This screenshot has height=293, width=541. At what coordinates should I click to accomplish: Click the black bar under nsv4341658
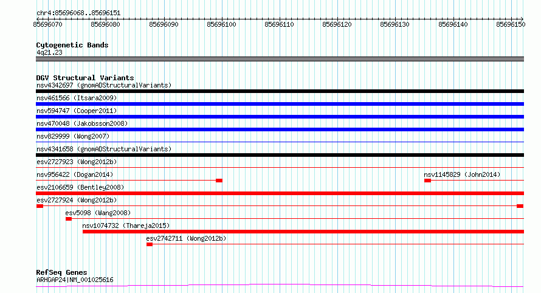(x=280, y=155)
